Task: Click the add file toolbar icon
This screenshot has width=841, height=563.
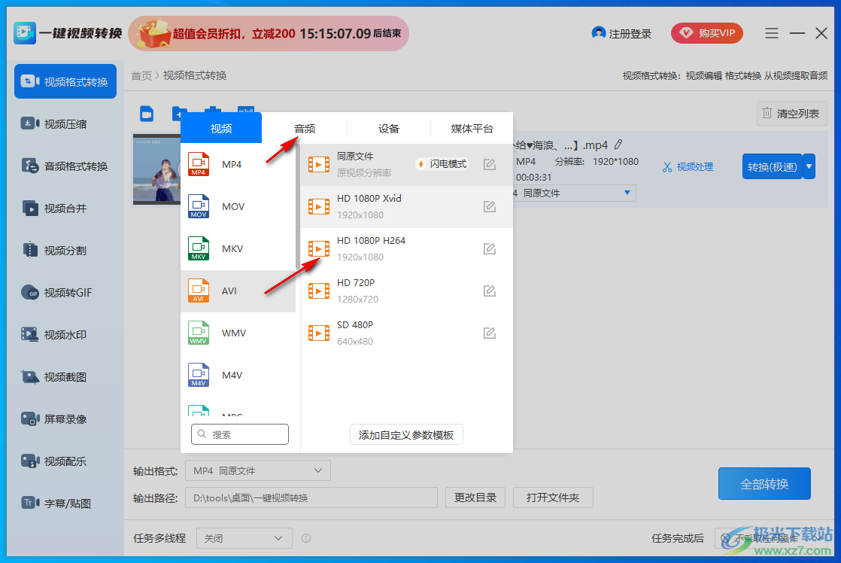Action: pos(147,114)
